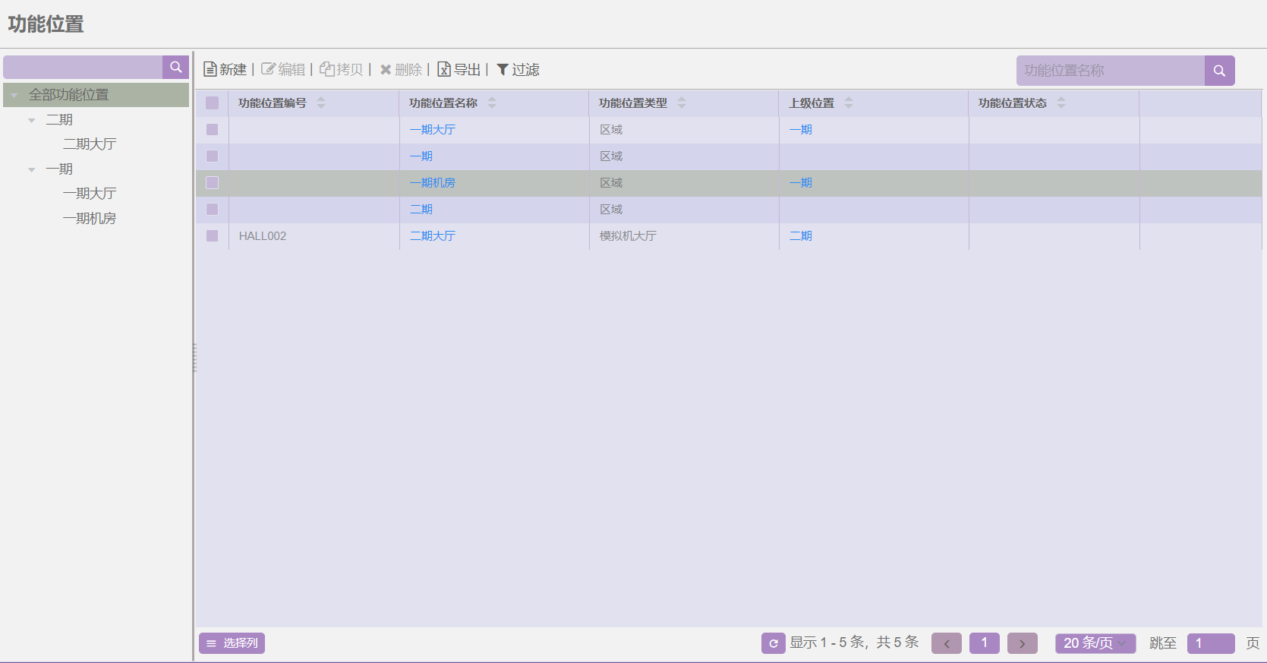Select 一期 in the tree

click(59, 169)
